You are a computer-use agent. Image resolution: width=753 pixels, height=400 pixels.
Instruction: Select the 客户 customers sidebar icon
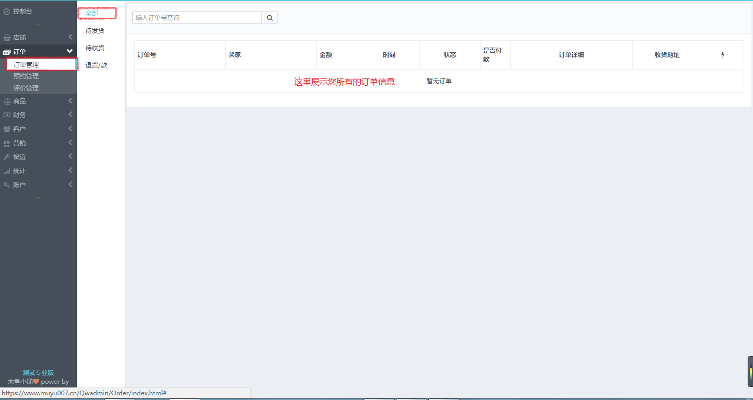point(7,128)
